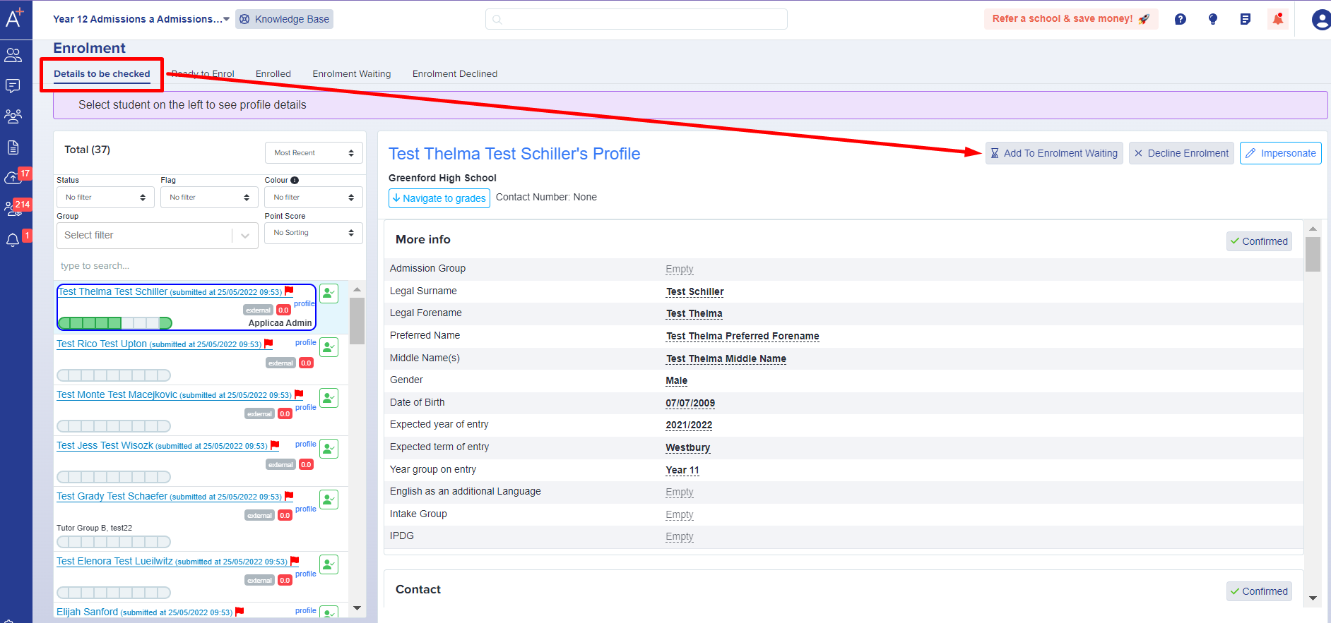Viewport: 1331px width, 623px height.
Task: Click the Navigate to grades button
Action: (439, 198)
